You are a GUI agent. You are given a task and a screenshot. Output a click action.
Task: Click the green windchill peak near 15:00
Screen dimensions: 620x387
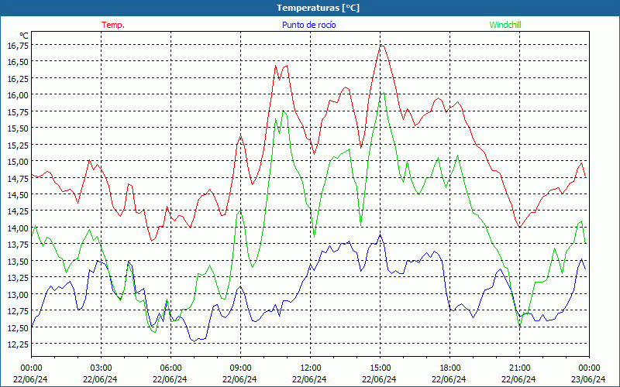point(383,93)
